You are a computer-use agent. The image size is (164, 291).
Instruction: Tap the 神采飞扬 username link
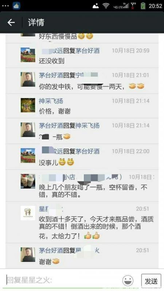[x=51, y=101]
